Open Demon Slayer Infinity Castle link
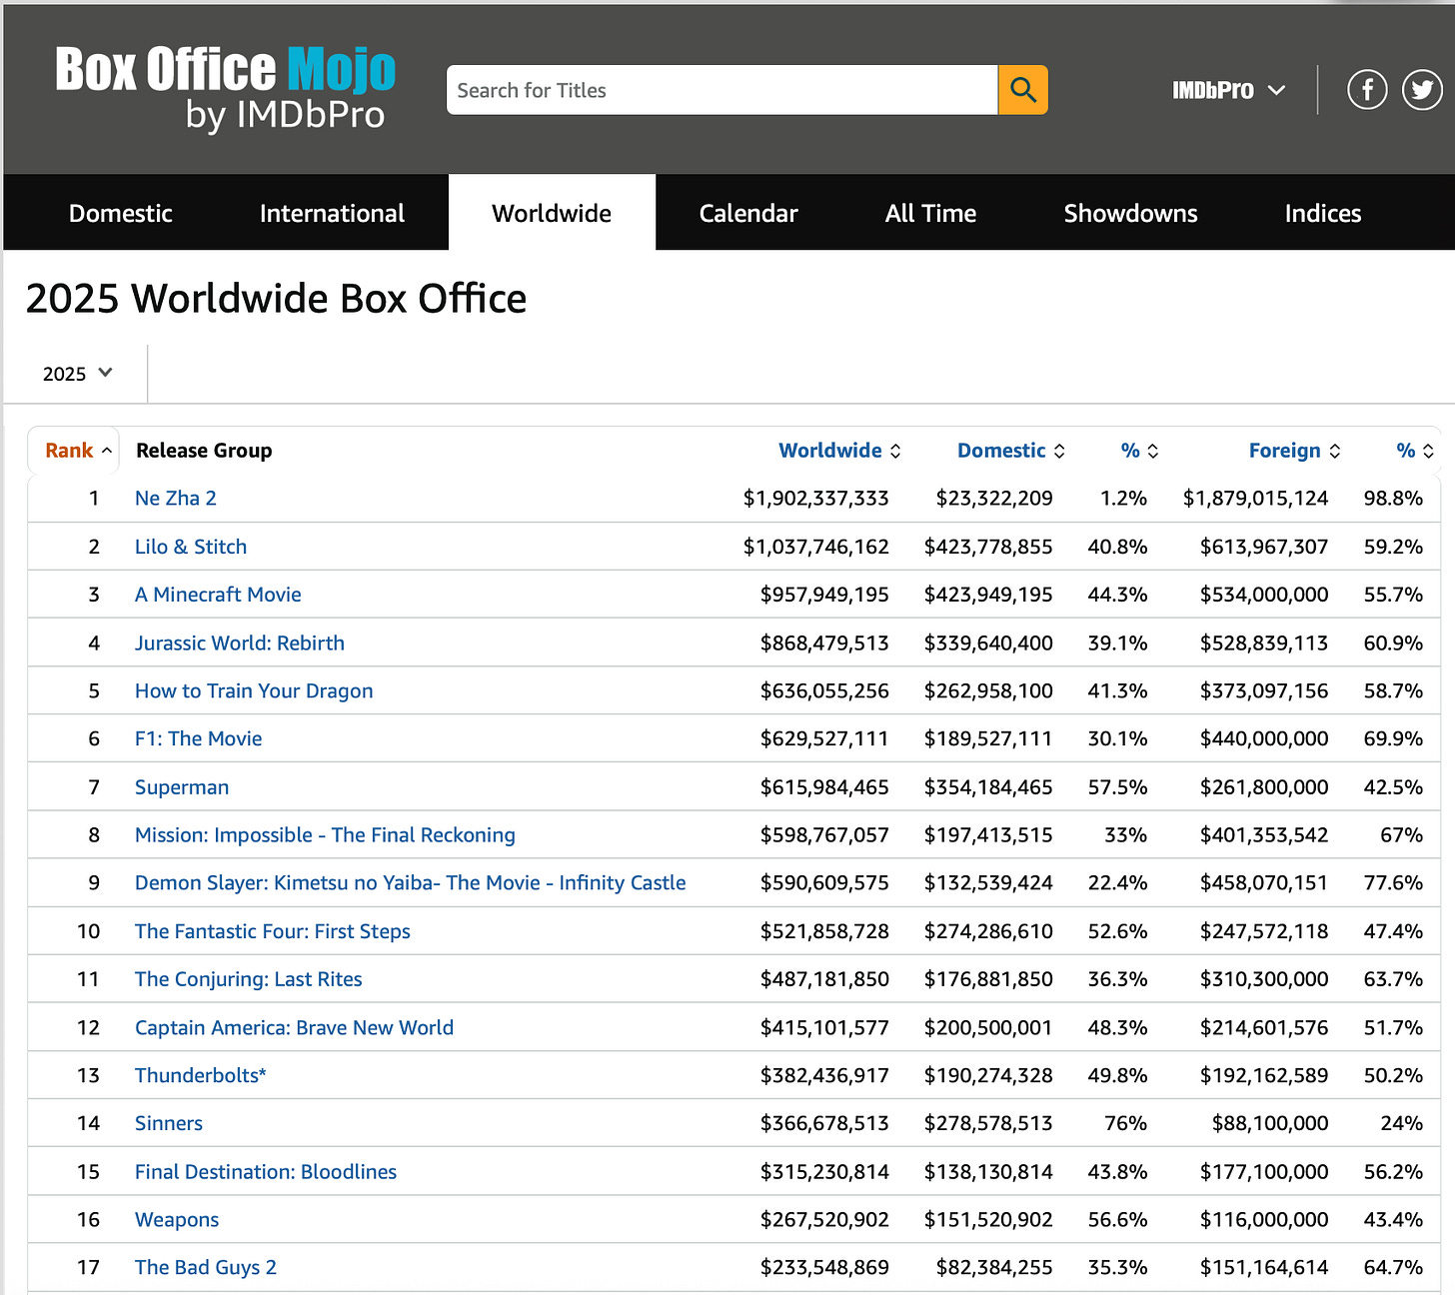Image resolution: width=1455 pixels, height=1295 pixels. 411,883
